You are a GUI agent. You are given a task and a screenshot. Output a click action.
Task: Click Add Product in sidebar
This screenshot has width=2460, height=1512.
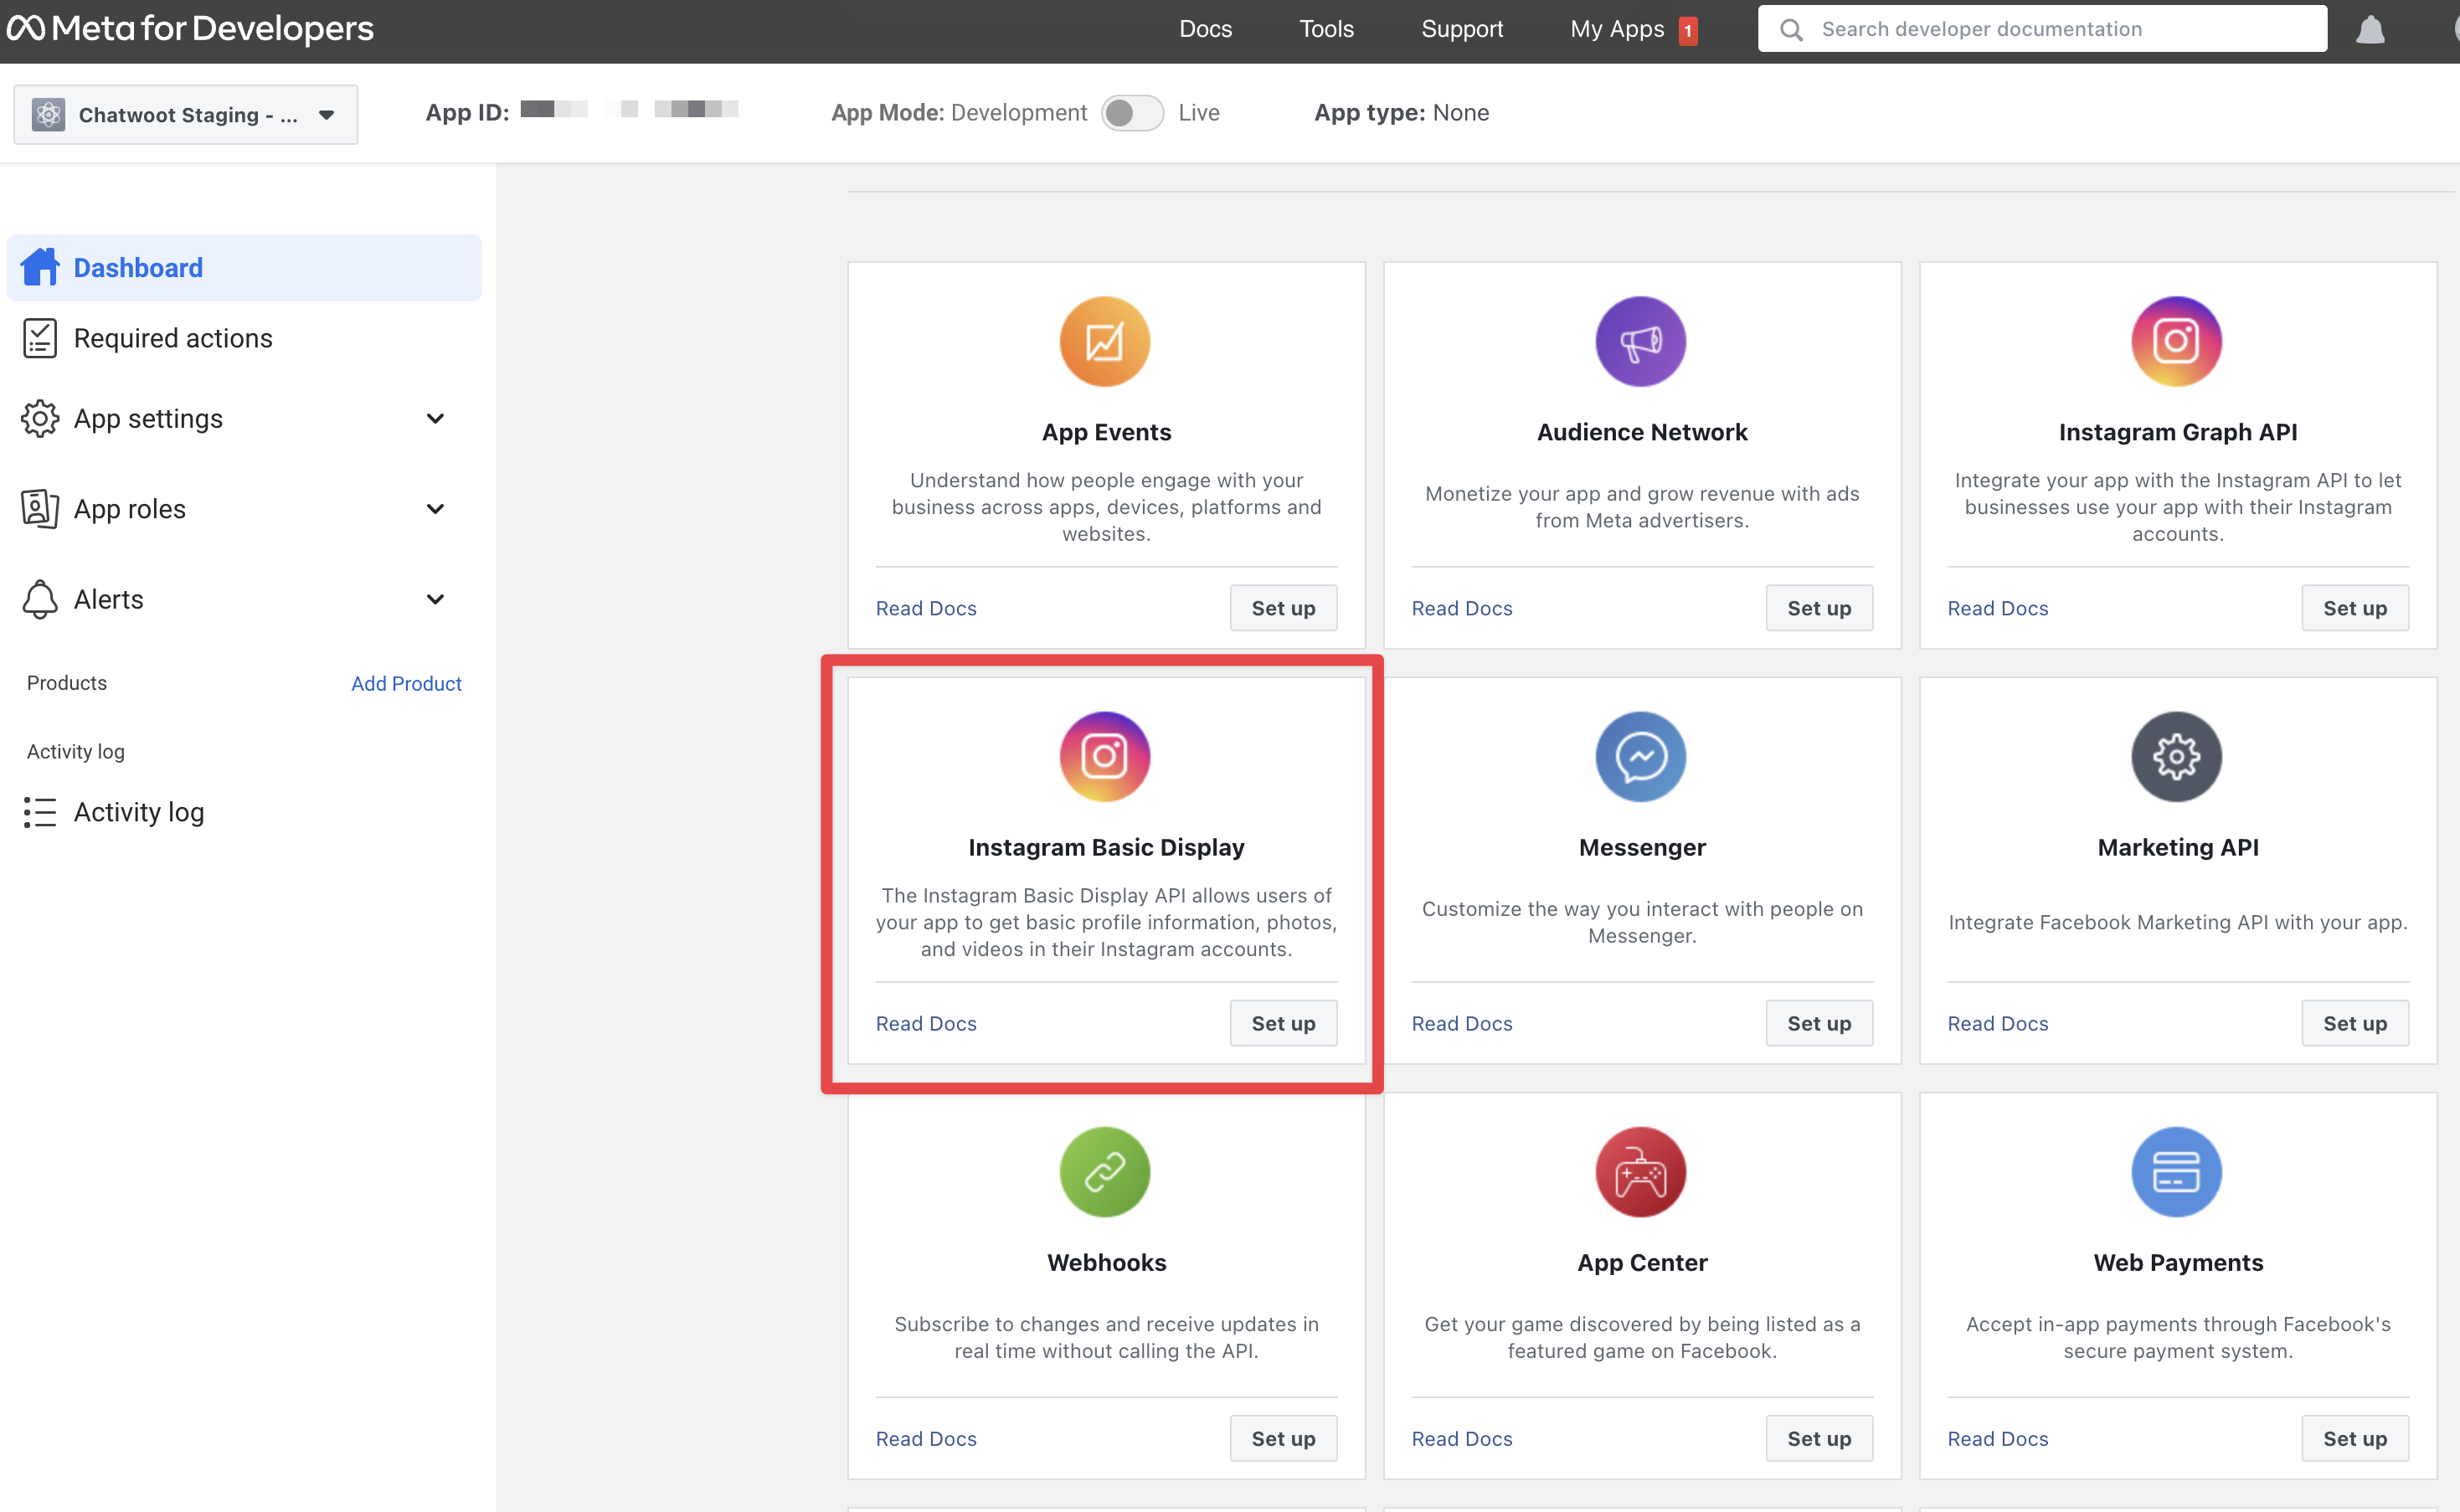[406, 683]
